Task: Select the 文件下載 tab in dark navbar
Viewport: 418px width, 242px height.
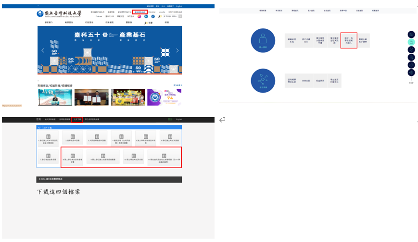Action: pos(77,119)
